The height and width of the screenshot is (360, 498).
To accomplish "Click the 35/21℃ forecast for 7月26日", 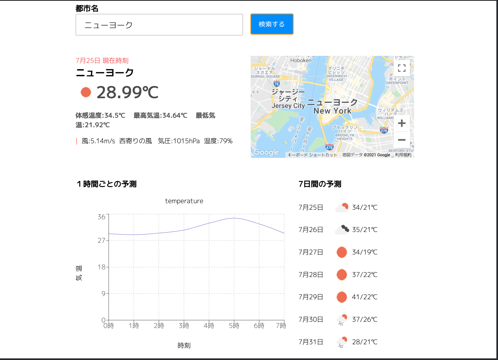I will tap(365, 230).
